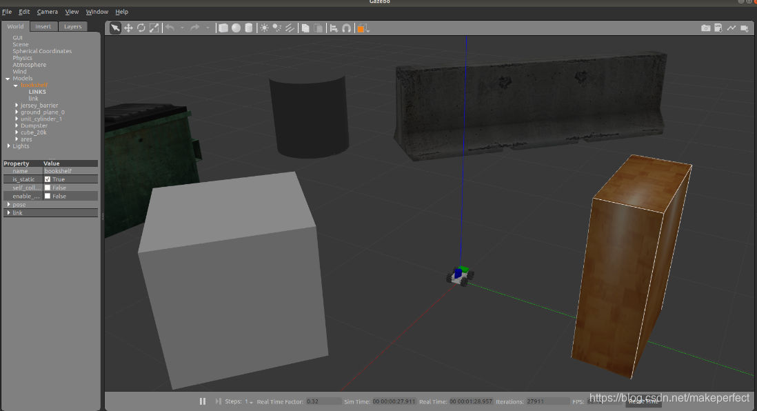Open the redo history dropdown arrow

(x=208, y=28)
